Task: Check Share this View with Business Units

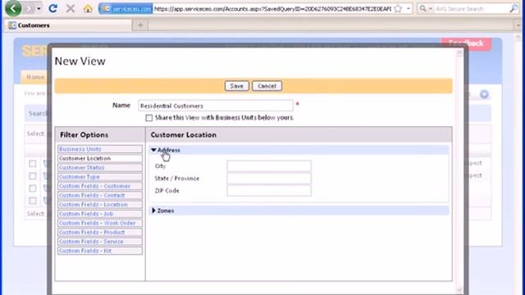Action: pyautogui.click(x=149, y=118)
